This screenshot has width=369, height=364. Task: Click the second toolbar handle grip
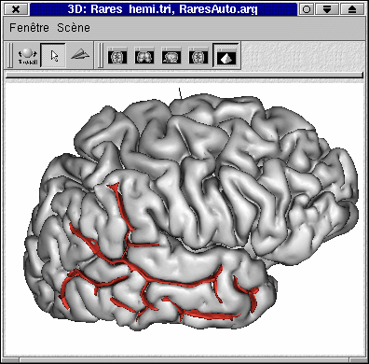click(x=100, y=55)
